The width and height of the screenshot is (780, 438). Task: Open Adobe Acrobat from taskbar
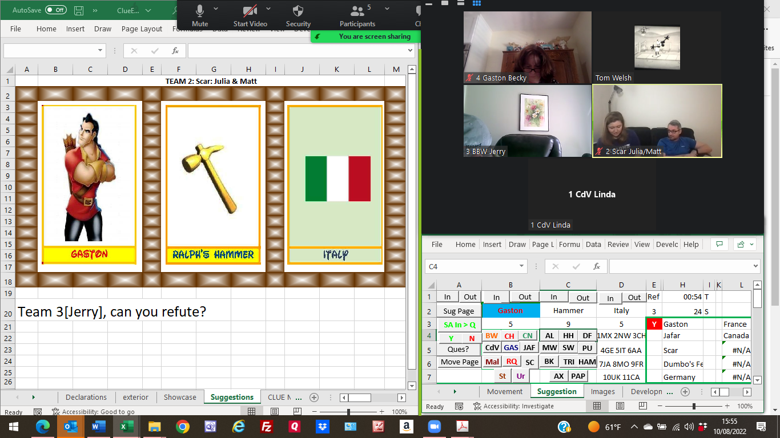tap(462, 426)
